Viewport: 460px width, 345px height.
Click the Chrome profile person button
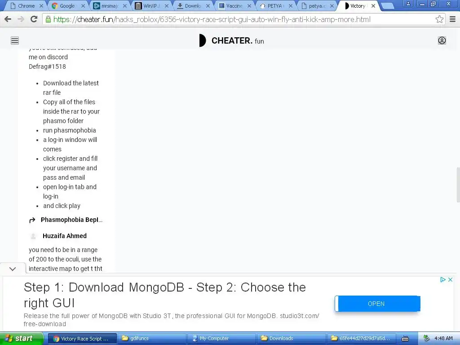[408, 4]
